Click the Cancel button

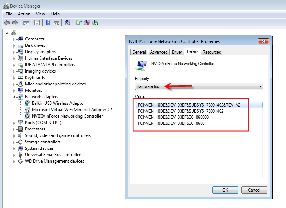254,190
